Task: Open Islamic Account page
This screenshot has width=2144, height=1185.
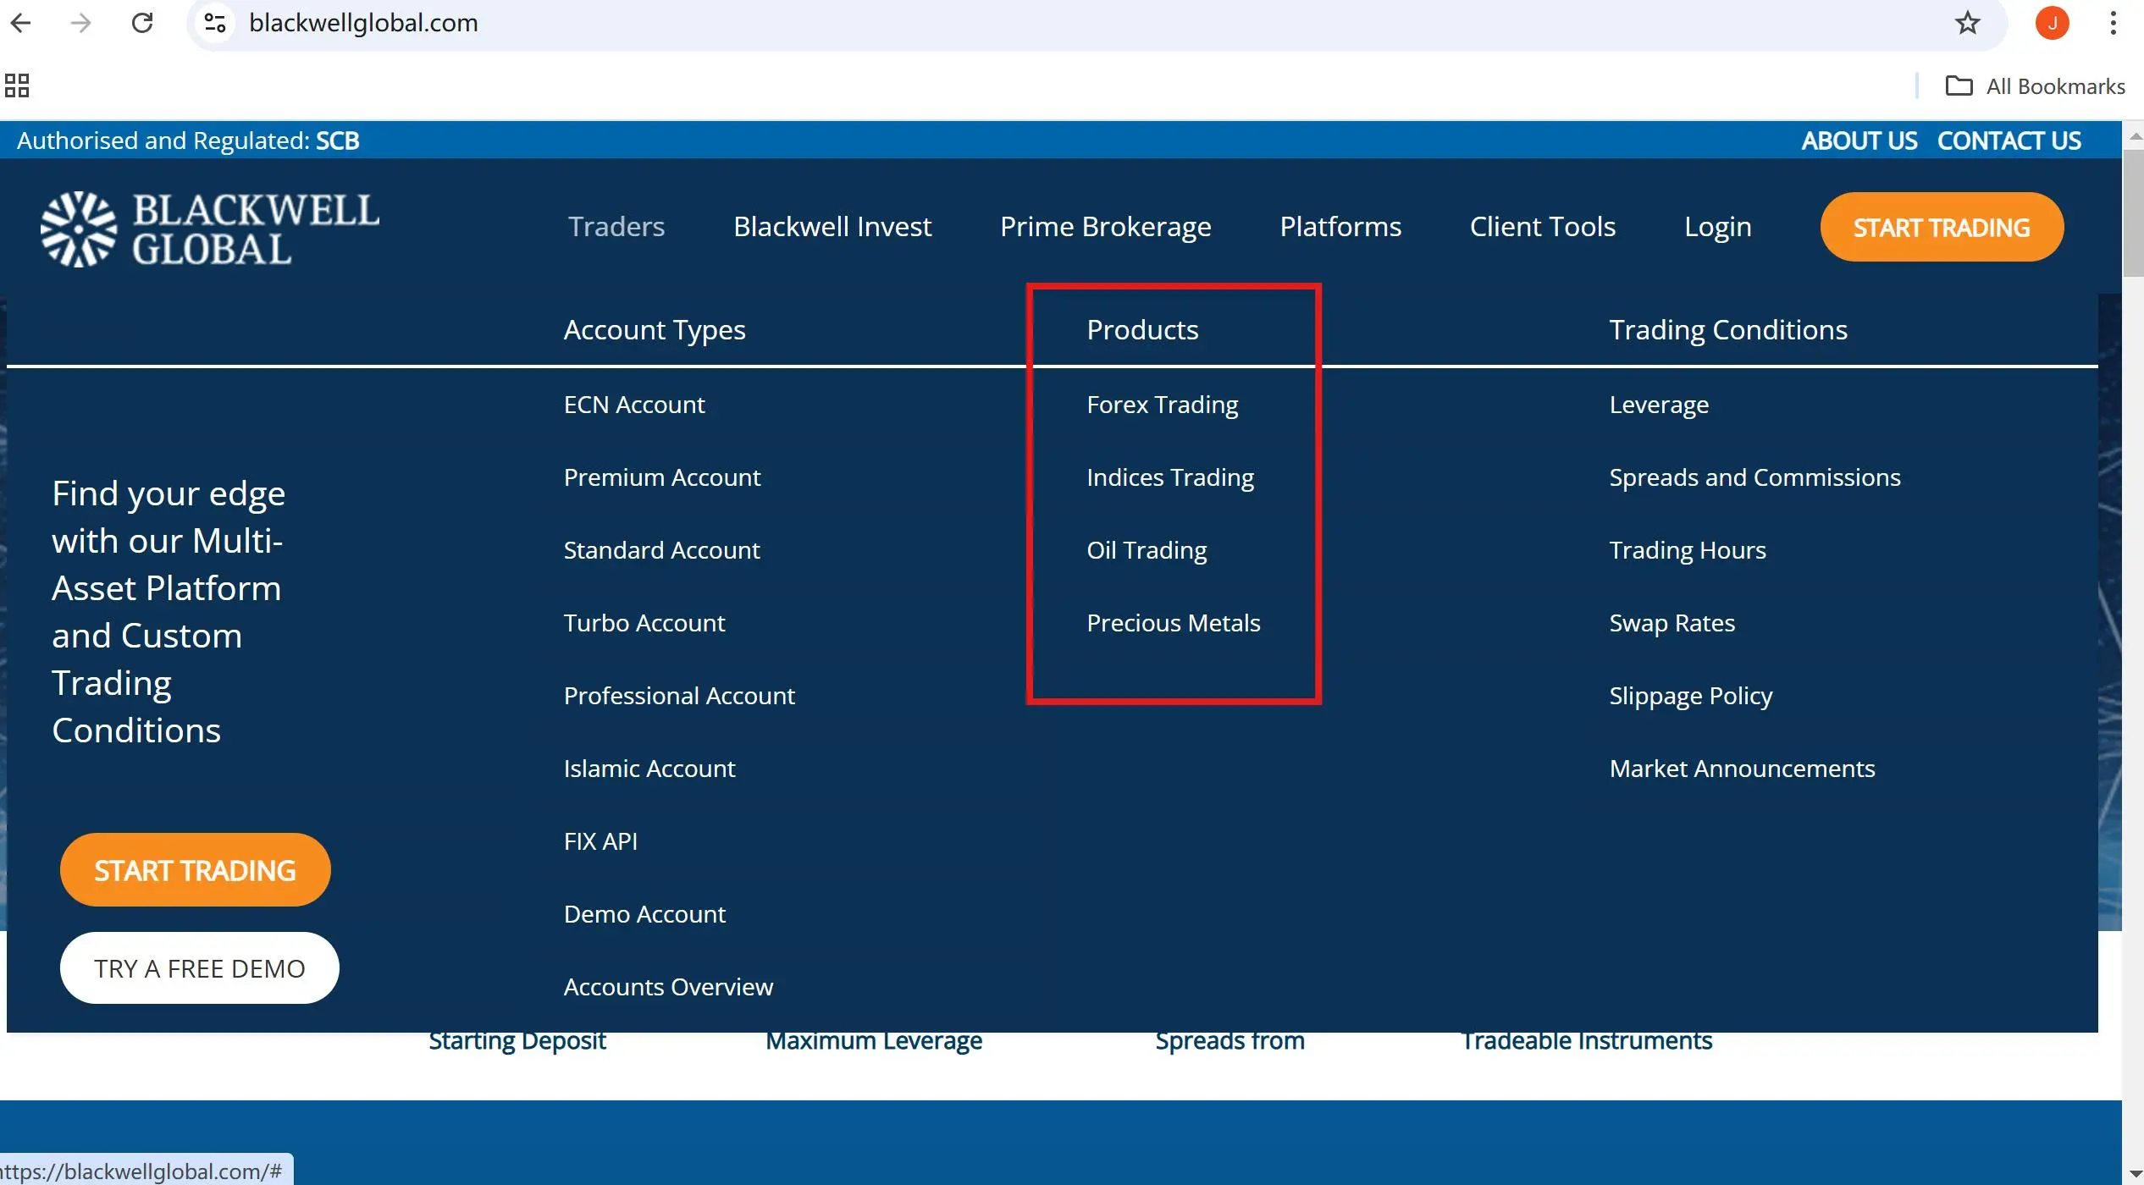Action: 649,769
